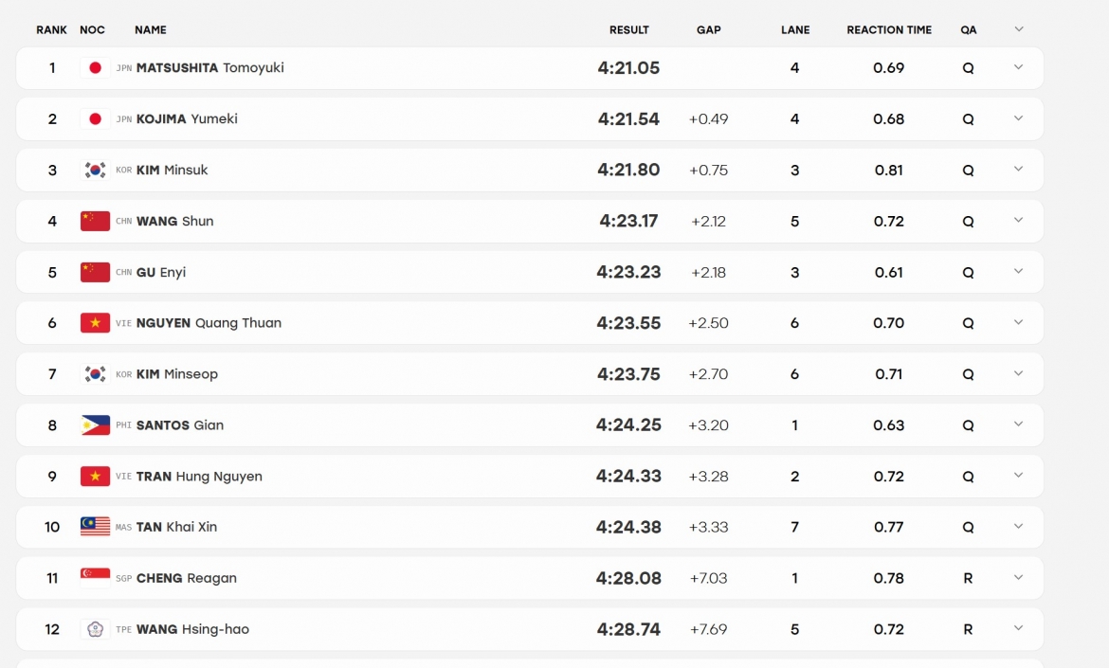Click Malaysia flag beside TAN Khai Xin

point(95,528)
